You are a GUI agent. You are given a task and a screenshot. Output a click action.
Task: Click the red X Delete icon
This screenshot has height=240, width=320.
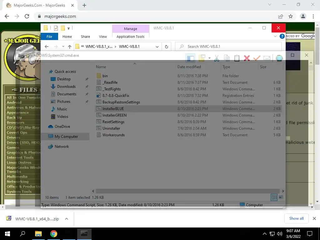click(x=247, y=58)
